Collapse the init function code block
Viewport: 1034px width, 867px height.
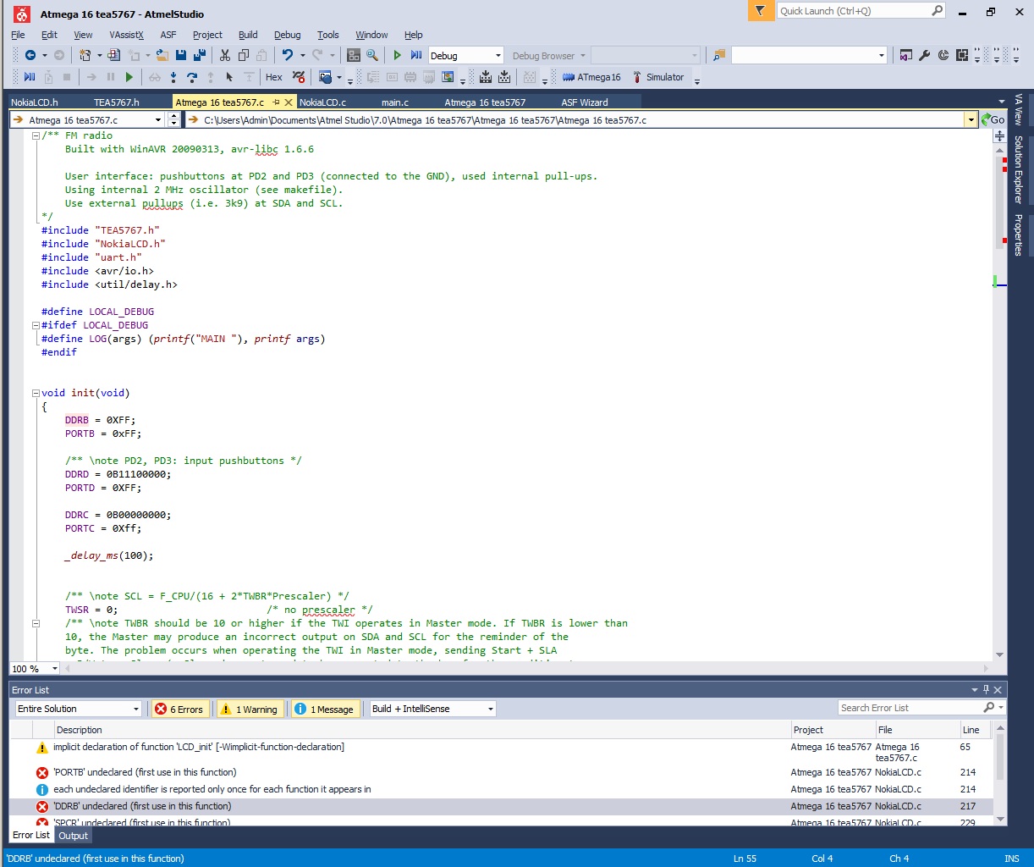click(x=36, y=393)
